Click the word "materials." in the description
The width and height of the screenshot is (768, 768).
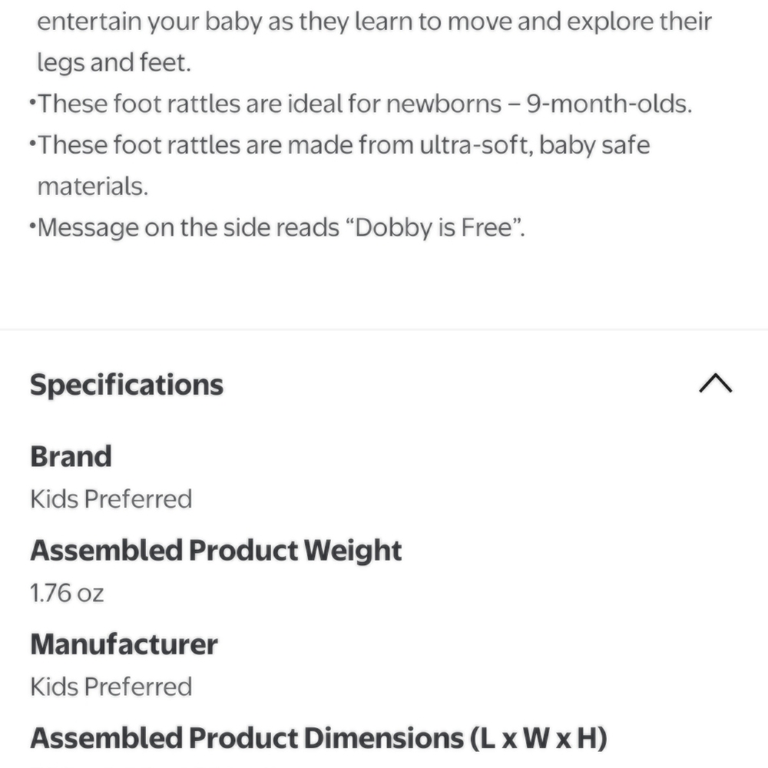(93, 187)
